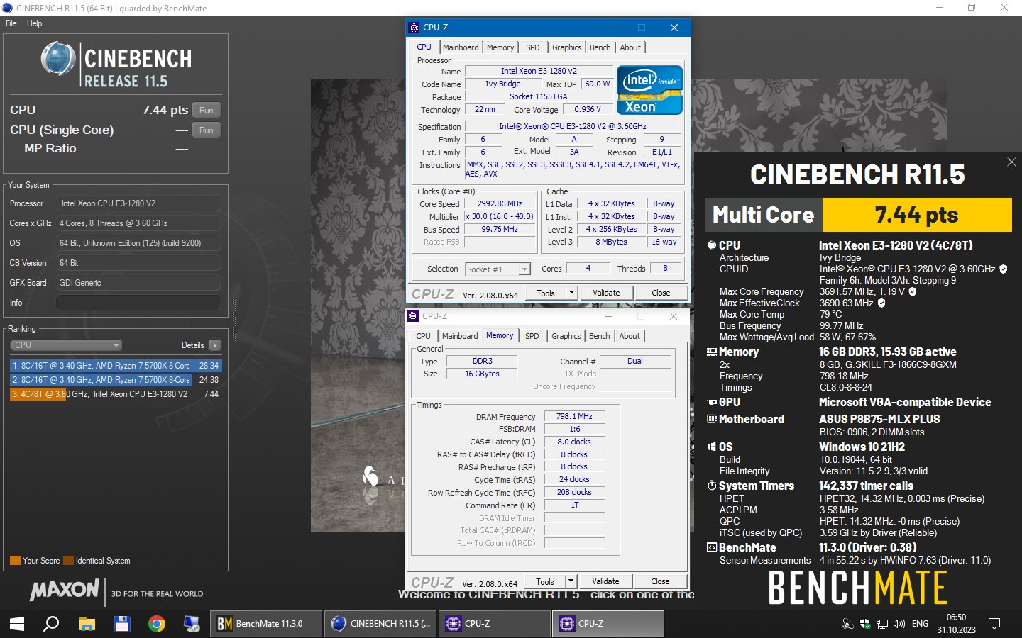Click Tools button in lower CPU-Z window
Image resolution: width=1022 pixels, height=638 pixels.
click(545, 581)
